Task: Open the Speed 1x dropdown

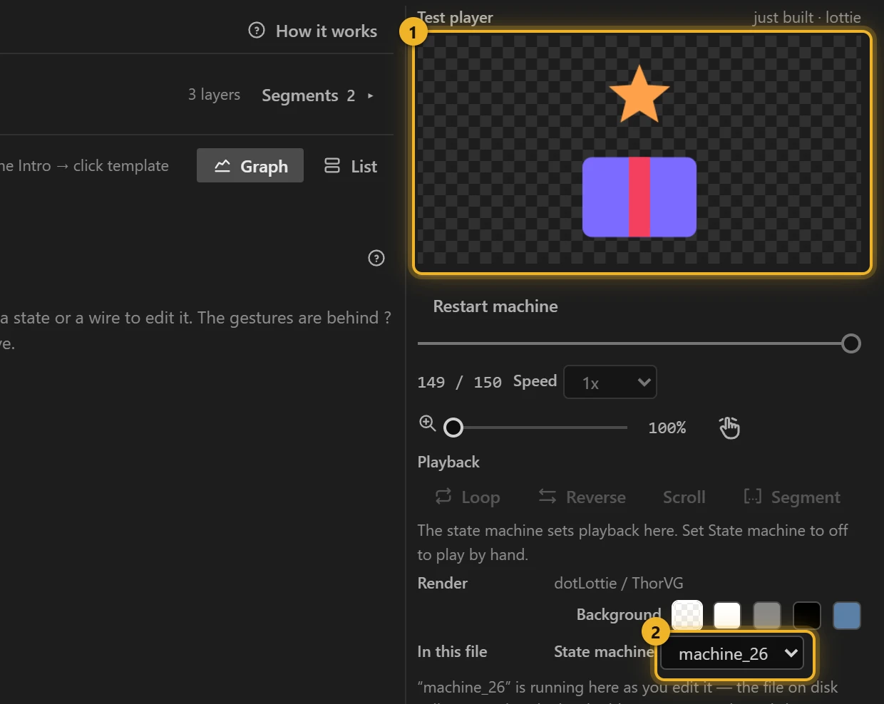Action: 610,382
